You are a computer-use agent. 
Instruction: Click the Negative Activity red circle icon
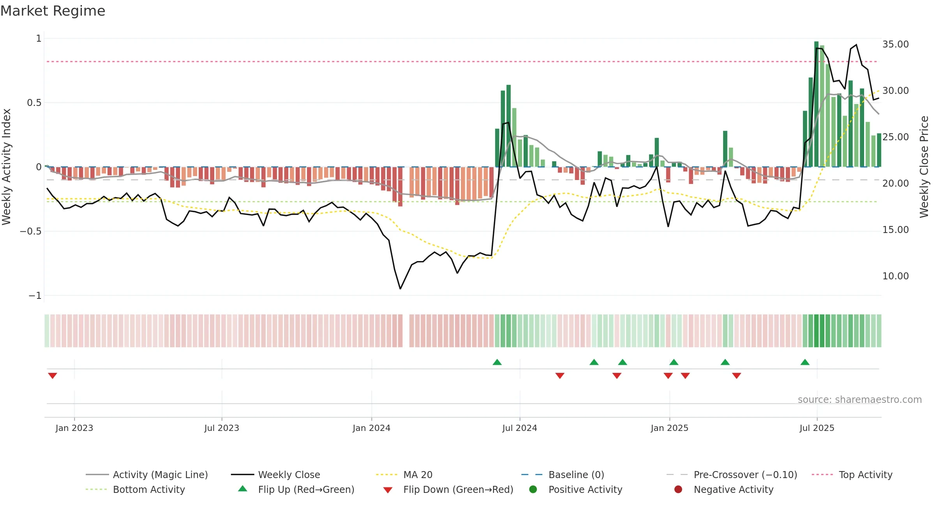pyautogui.click(x=678, y=489)
